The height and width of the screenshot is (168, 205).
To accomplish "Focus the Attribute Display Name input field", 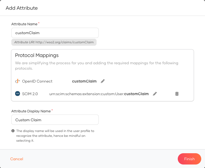I will pyautogui.click(x=55, y=120).
